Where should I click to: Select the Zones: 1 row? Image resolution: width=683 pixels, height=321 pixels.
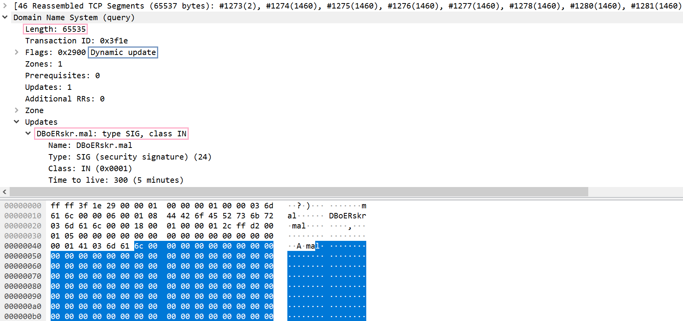(44, 64)
